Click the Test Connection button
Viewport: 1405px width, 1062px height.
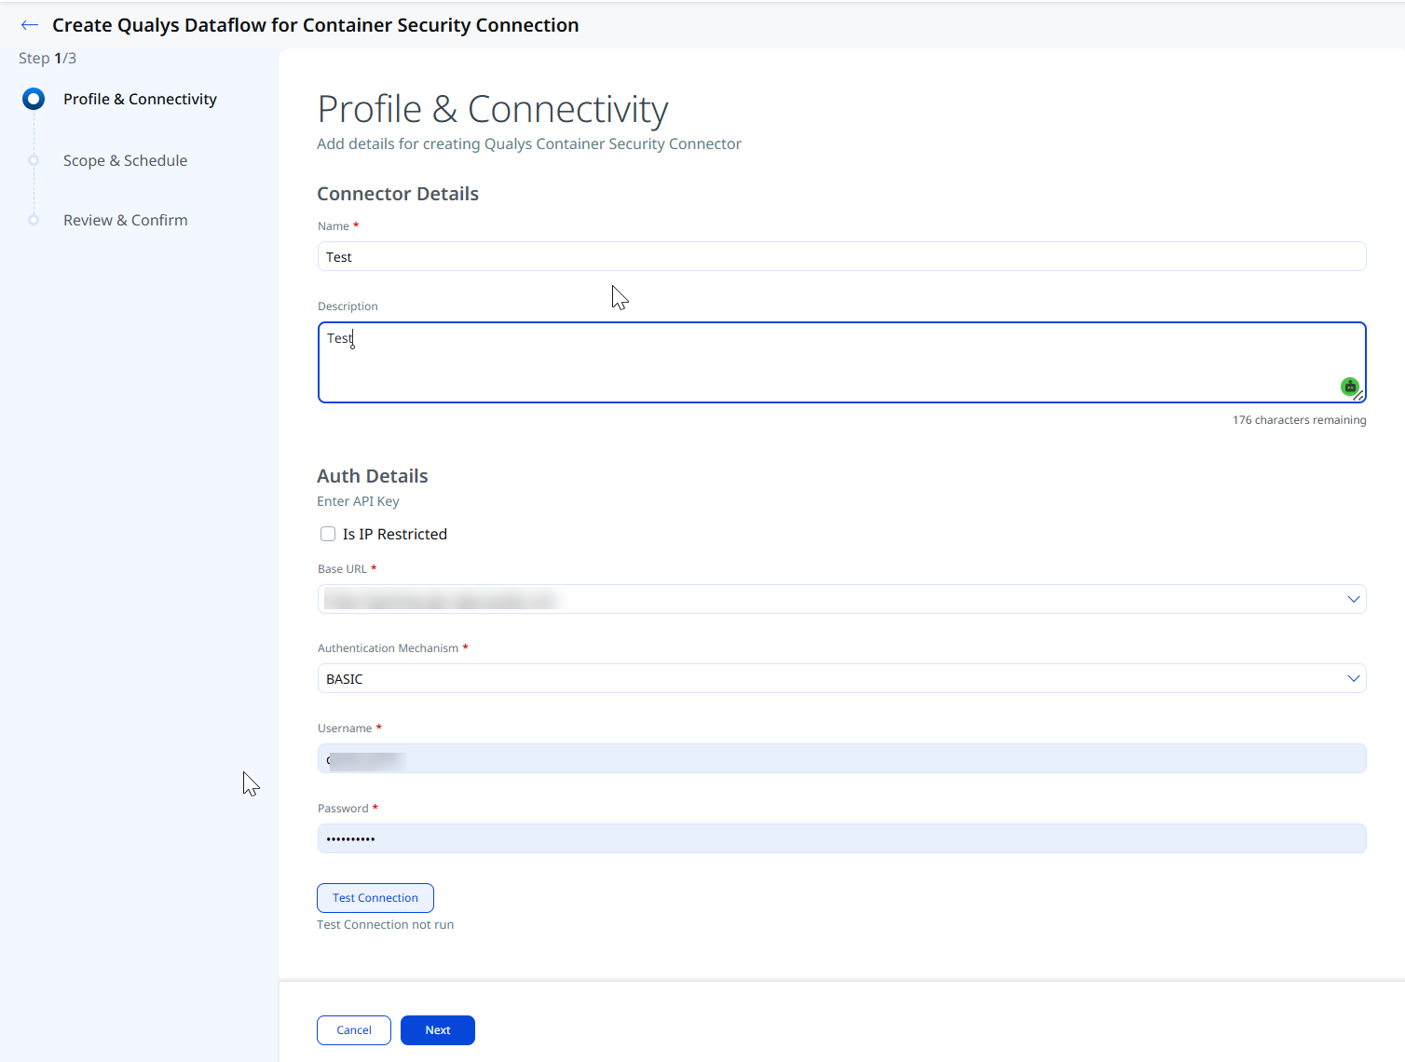tap(375, 898)
